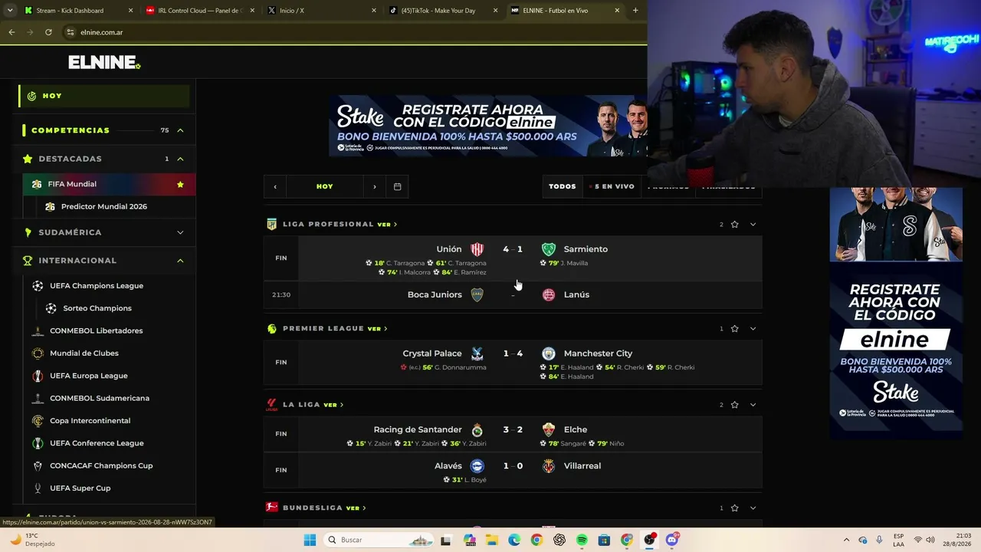Select Mundial de Clubes competition
981x552 pixels.
coord(84,353)
